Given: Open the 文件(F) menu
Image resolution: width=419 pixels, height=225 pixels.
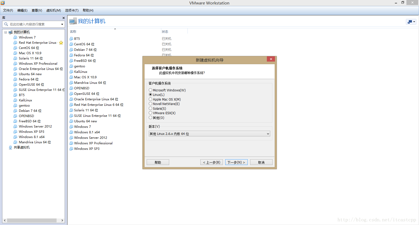Looking at the screenshot, I should (8, 10).
